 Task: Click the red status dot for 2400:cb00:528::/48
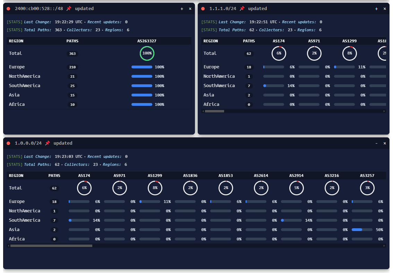click(x=8, y=9)
